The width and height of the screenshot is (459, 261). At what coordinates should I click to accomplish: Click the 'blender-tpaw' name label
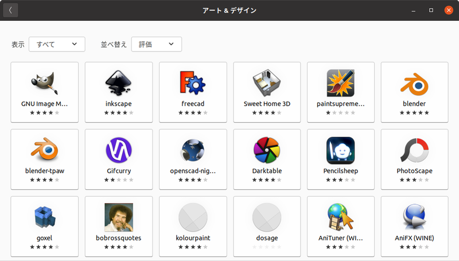(x=45, y=171)
